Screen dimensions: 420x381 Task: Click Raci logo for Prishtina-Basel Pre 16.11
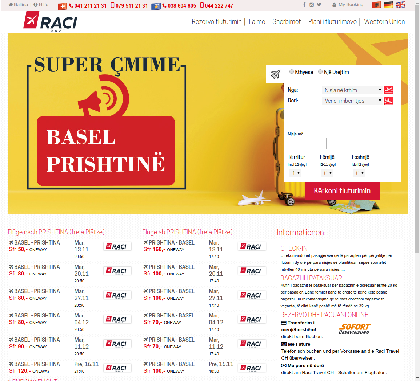[252, 368]
